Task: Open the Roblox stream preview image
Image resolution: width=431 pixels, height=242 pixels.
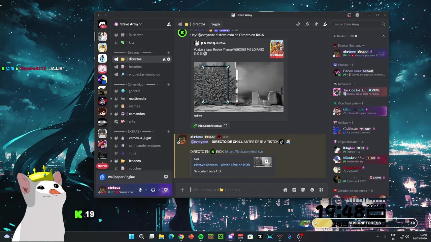Action: click(x=239, y=87)
